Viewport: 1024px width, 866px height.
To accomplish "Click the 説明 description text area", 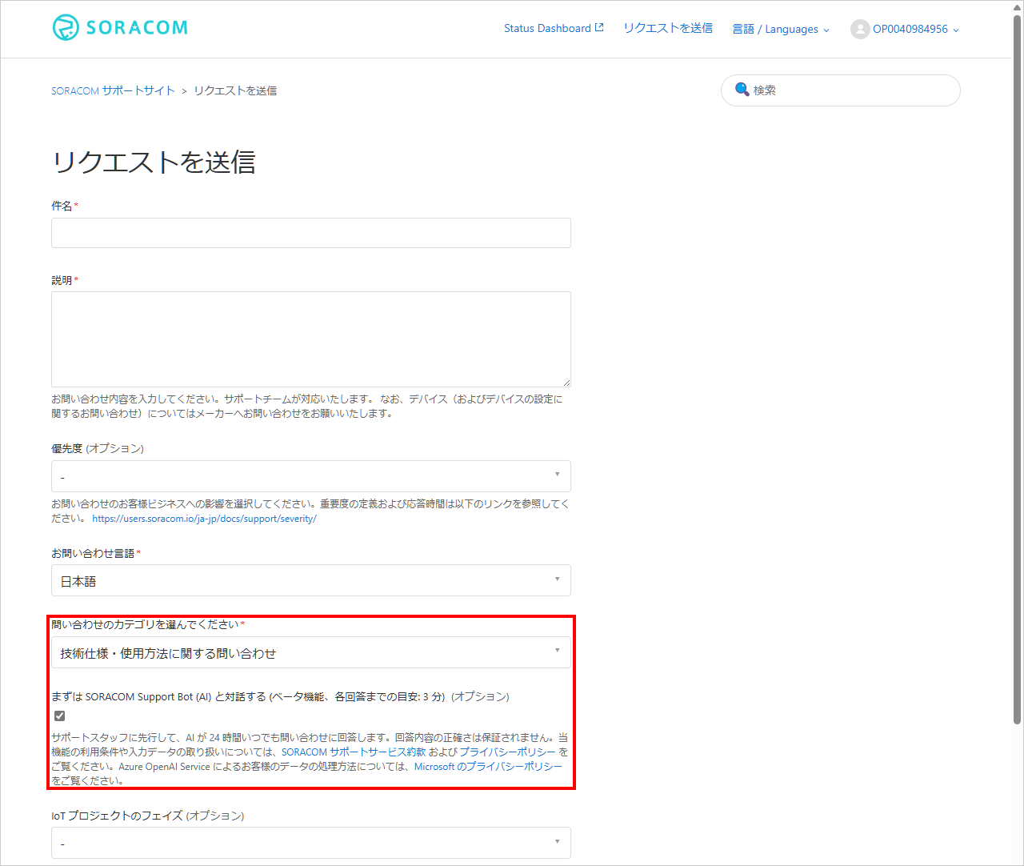I will pos(310,339).
